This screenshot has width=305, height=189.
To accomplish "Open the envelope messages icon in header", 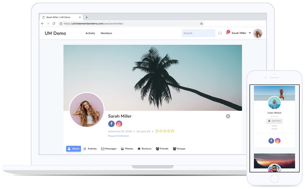I will [x=220, y=33].
